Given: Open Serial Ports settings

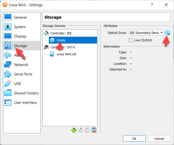Looking at the screenshot, I should [x=23, y=74].
